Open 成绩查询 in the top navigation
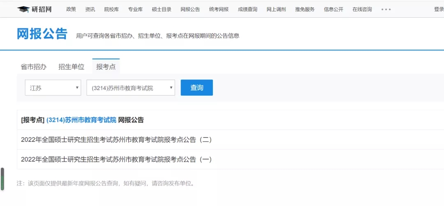 tap(248, 9)
